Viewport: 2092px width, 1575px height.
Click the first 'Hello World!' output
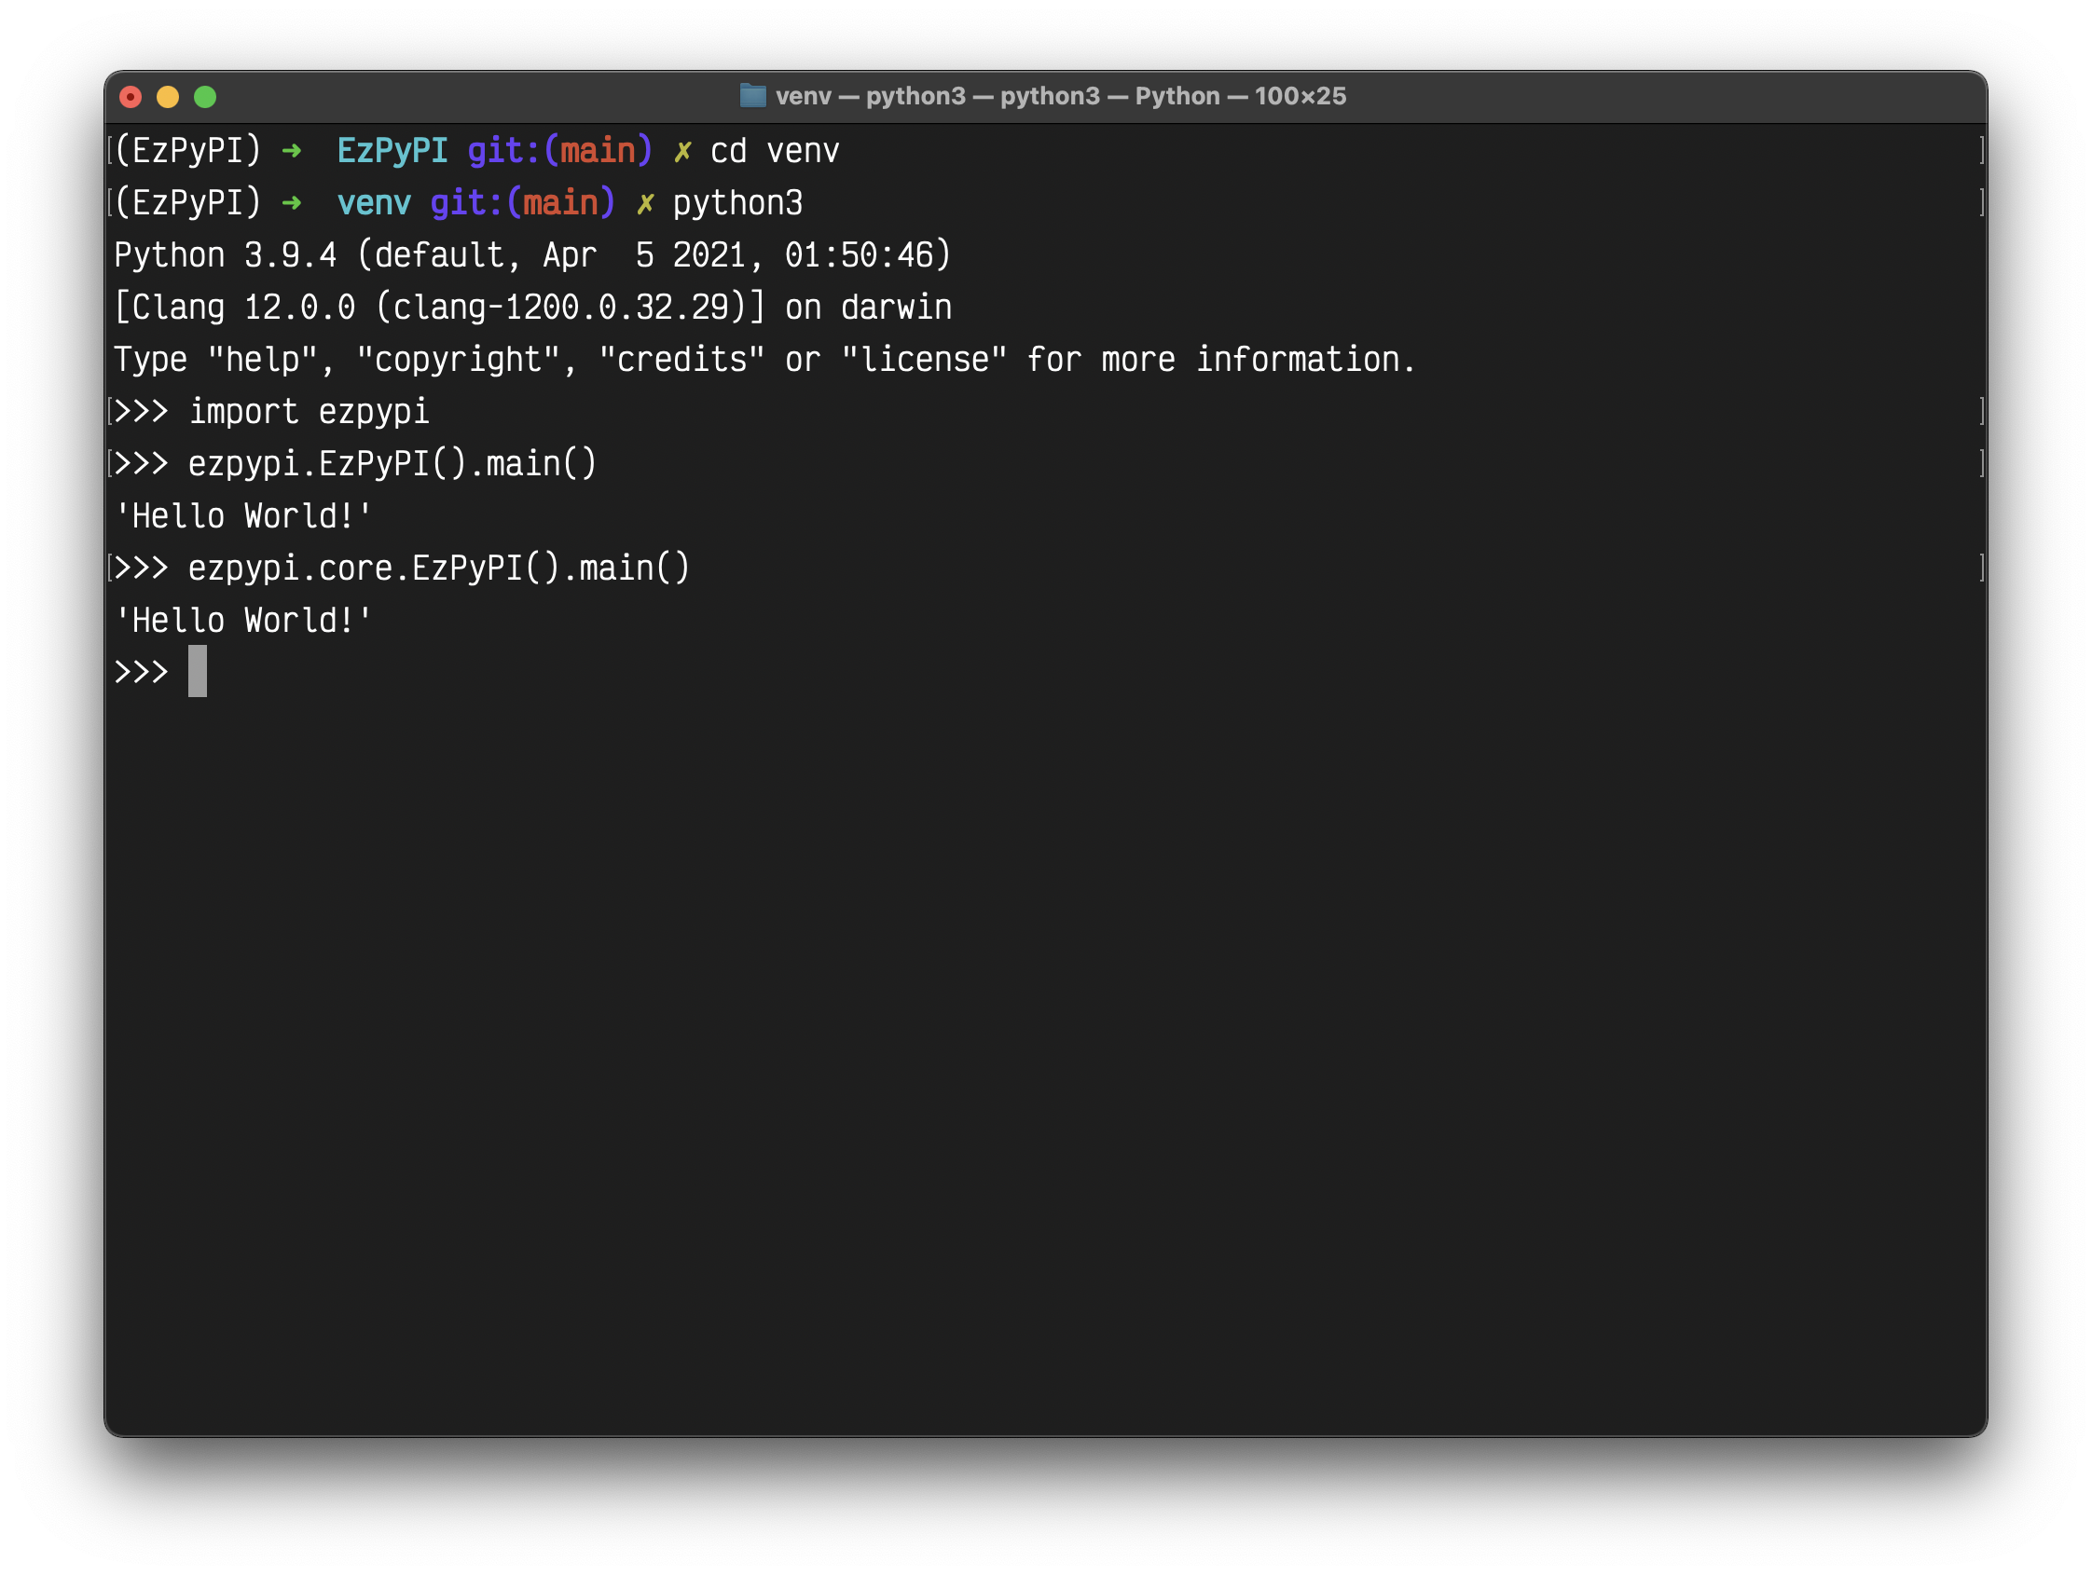[243, 516]
